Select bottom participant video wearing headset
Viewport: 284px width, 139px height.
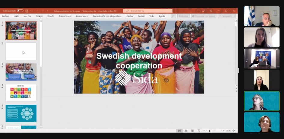tap(262, 122)
